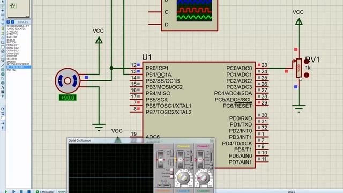Viewport: 343px width, 193px height.
Task: Select the 2D Graphics Line tool
Action: click(x=3, y=65)
